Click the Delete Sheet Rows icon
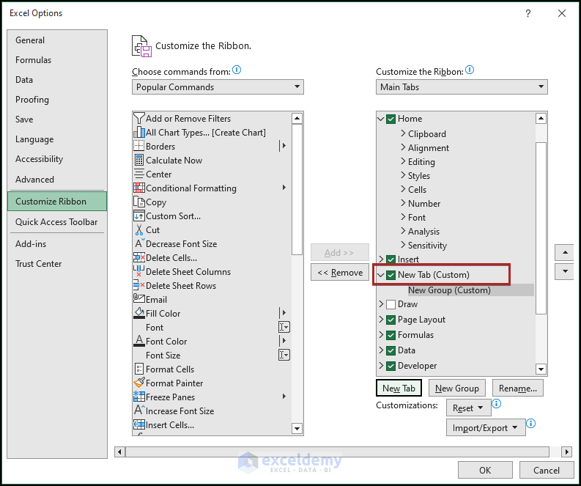 click(139, 285)
